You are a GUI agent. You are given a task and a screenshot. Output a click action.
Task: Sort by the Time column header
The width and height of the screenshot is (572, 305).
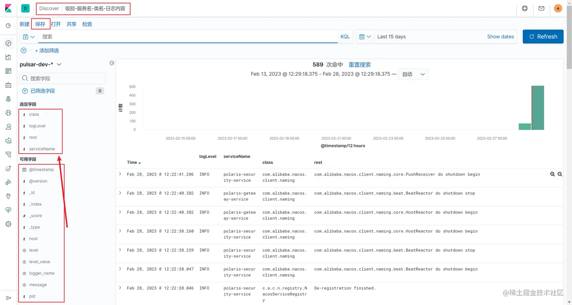[x=134, y=162]
